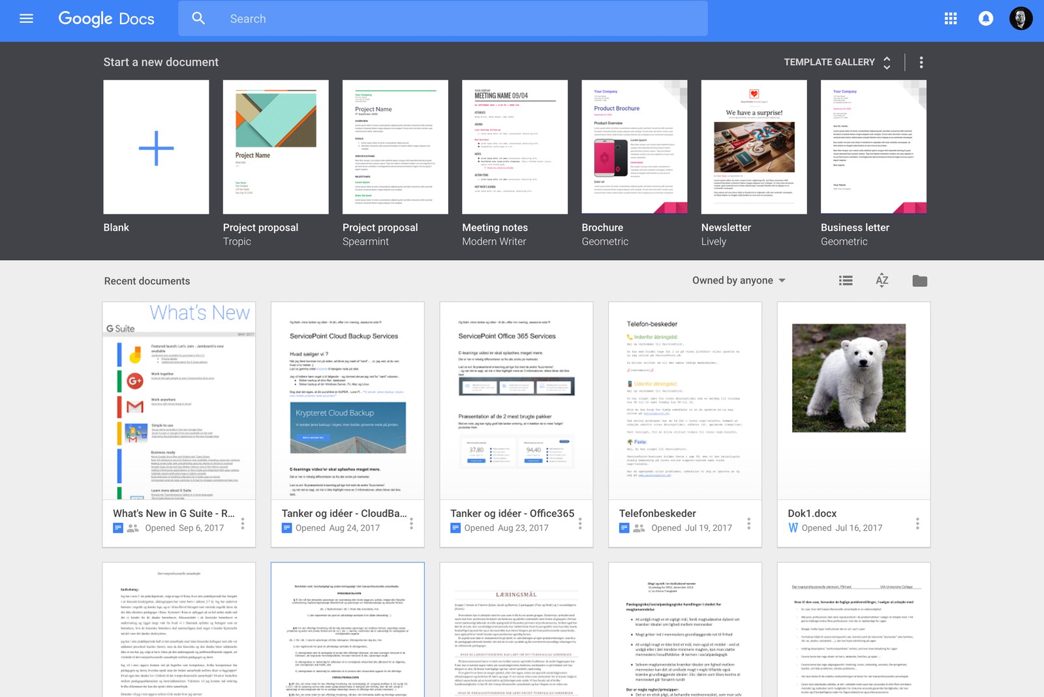Open more options for What's New in G Suite
The image size is (1044, 697).
pos(243,523)
